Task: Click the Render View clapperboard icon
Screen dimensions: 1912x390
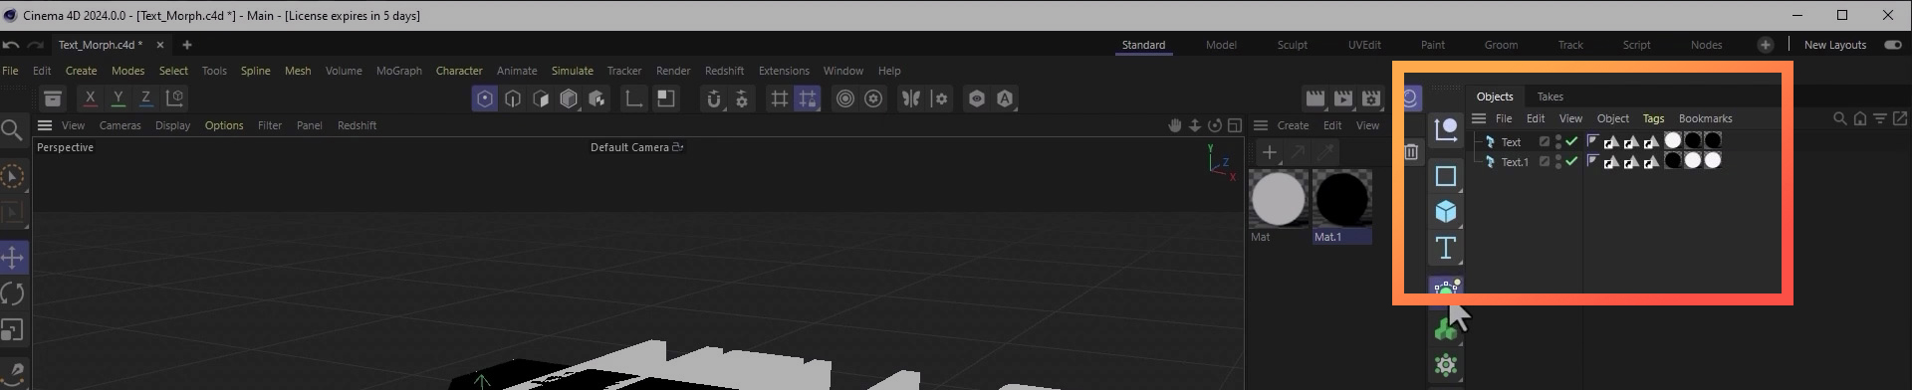Action: click(1315, 98)
